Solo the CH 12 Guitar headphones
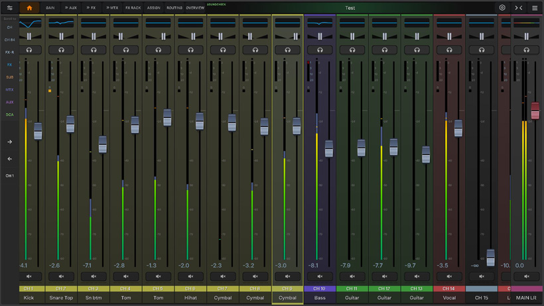This screenshot has width=544, height=306. (384, 50)
